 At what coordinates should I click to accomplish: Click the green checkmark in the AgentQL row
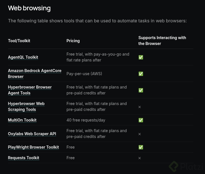click(141, 57)
